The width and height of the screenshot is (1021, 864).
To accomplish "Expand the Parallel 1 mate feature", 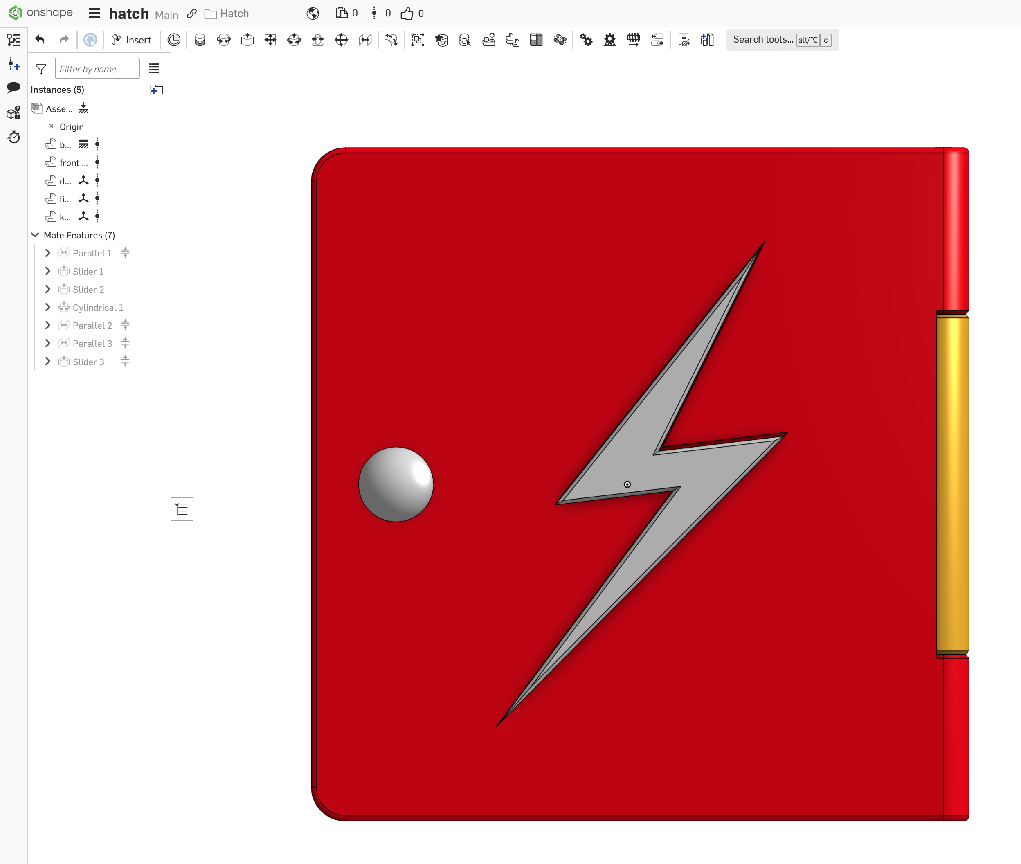I will [x=47, y=253].
